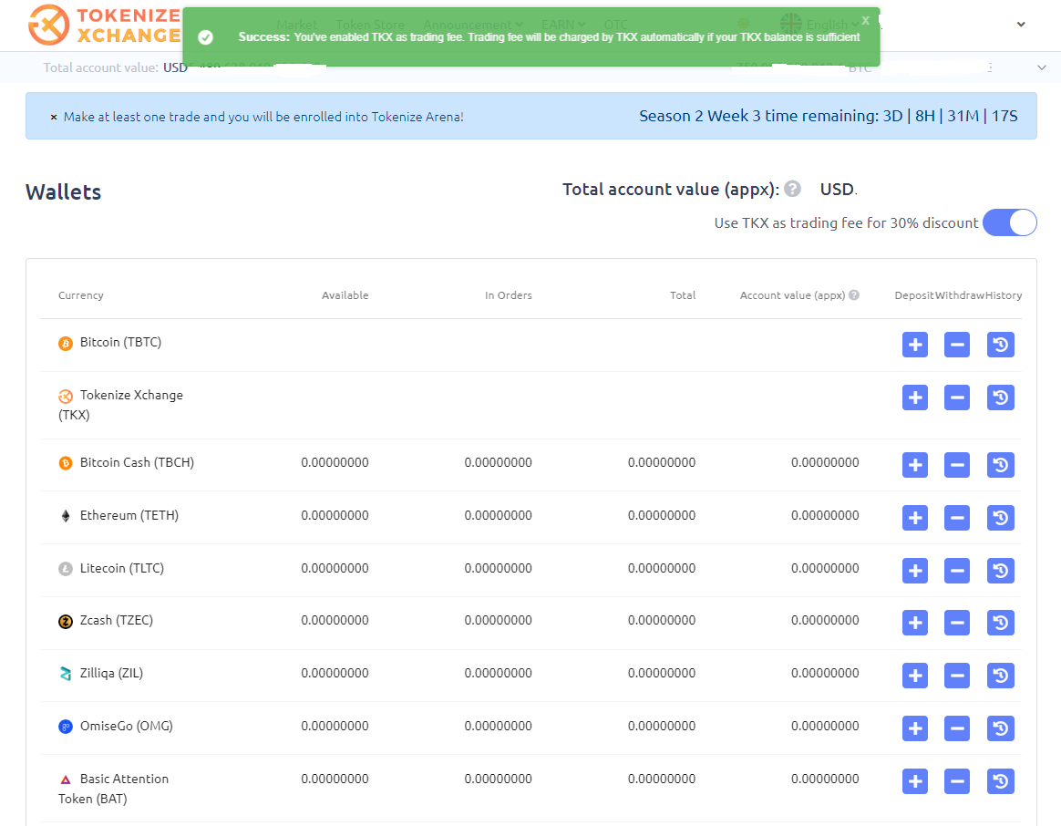1061x826 pixels.
Task: Click the In Orders column header
Action: (509, 295)
